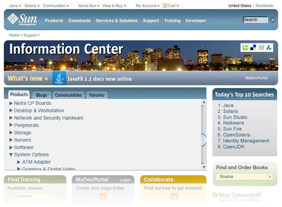Open Developer in main navigation
Viewport: 282px width, 207px height.
(x=196, y=21)
